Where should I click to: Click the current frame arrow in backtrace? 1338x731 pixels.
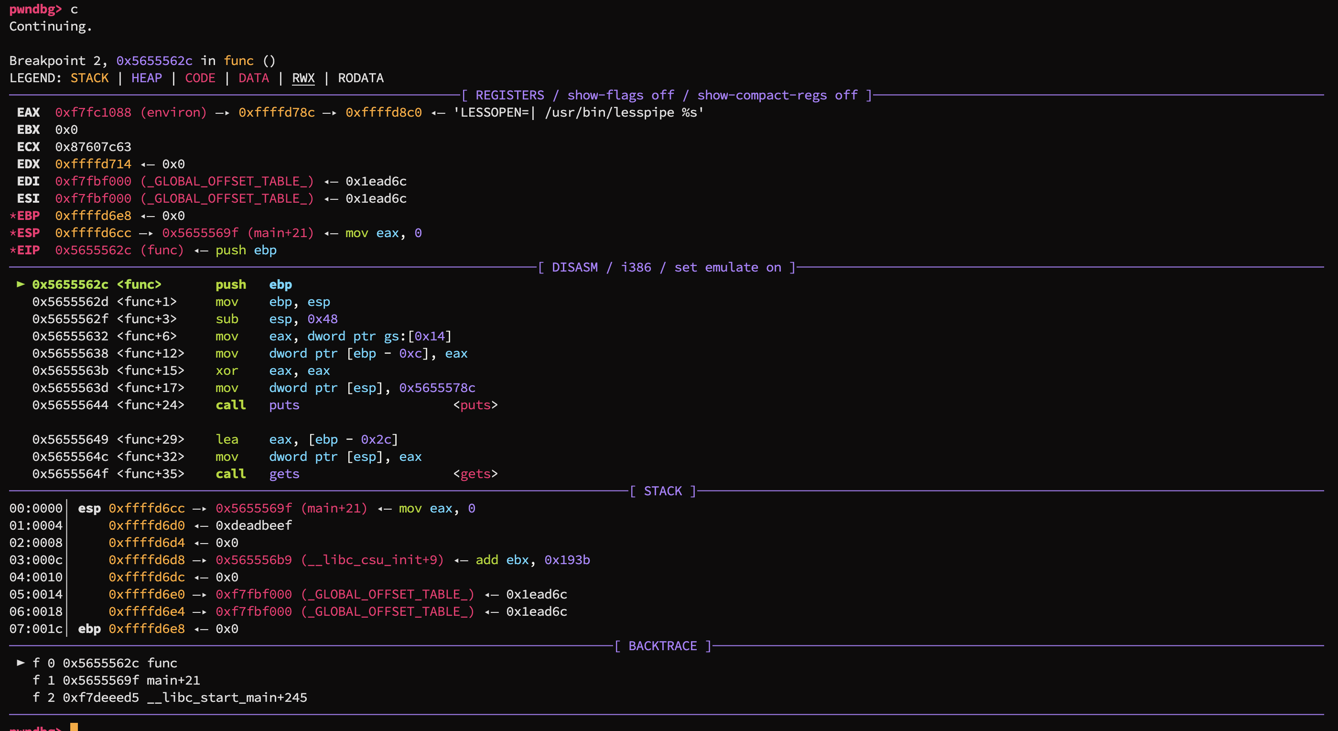point(21,663)
